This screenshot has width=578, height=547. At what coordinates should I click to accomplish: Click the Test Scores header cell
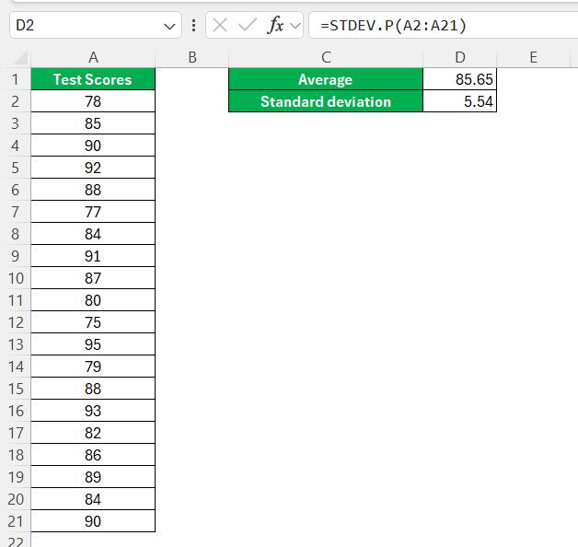(93, 79)
